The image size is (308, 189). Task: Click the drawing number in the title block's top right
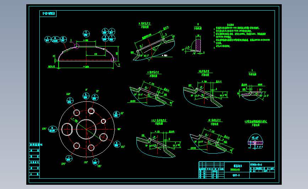pyautogui.click(x=256, y=165)
